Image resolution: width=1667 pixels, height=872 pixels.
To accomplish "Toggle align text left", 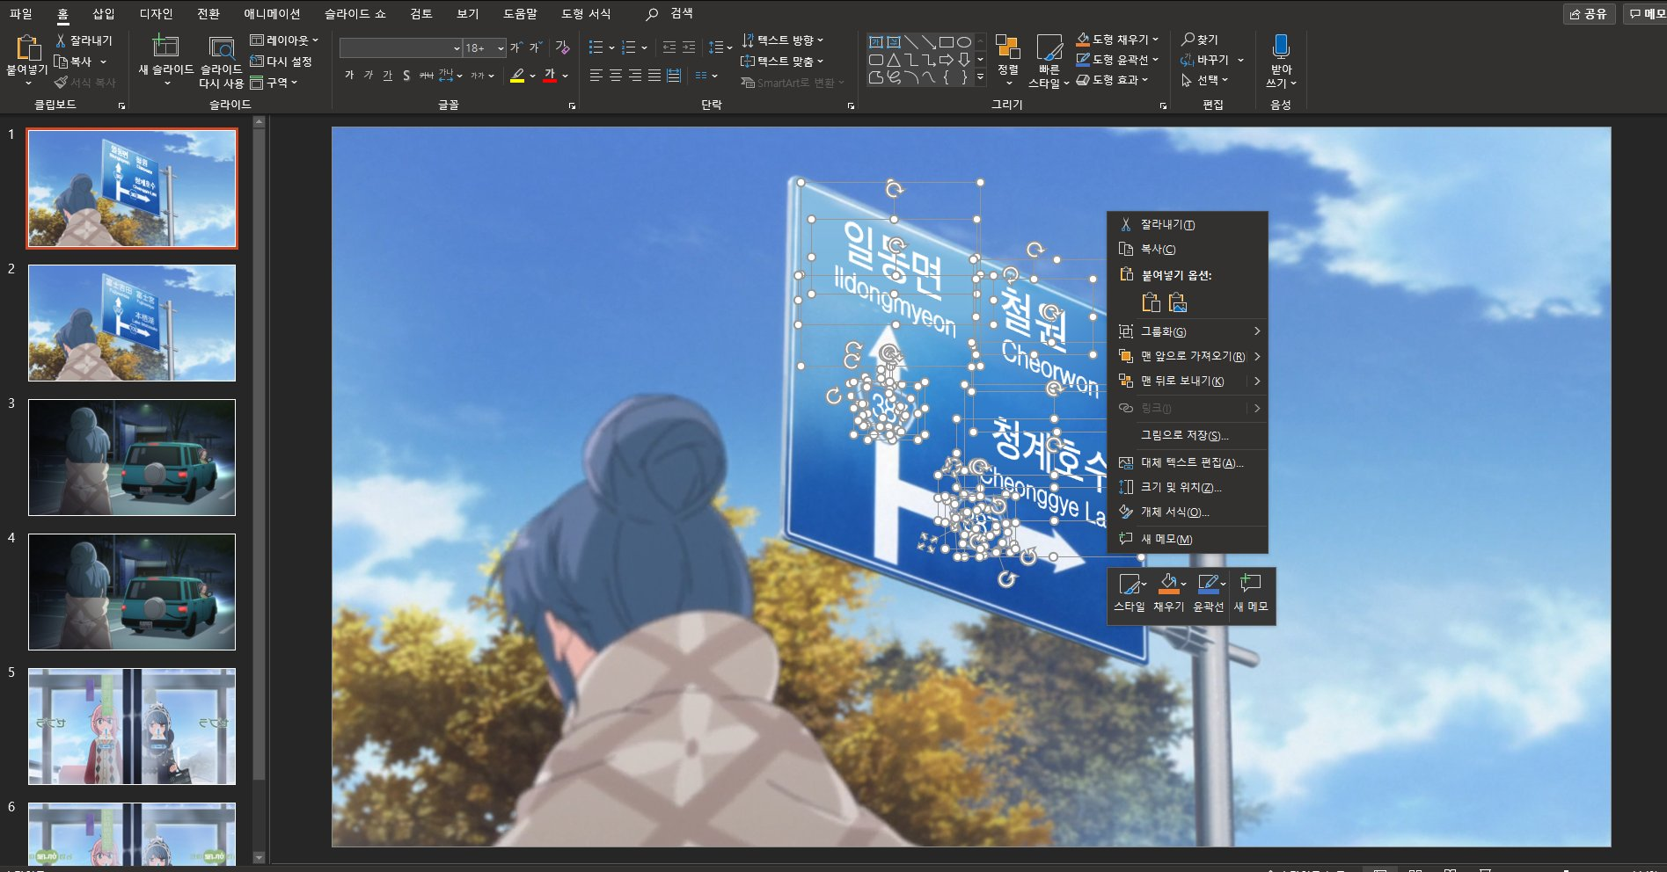I will pyautogui.click(x=596, y=76).
